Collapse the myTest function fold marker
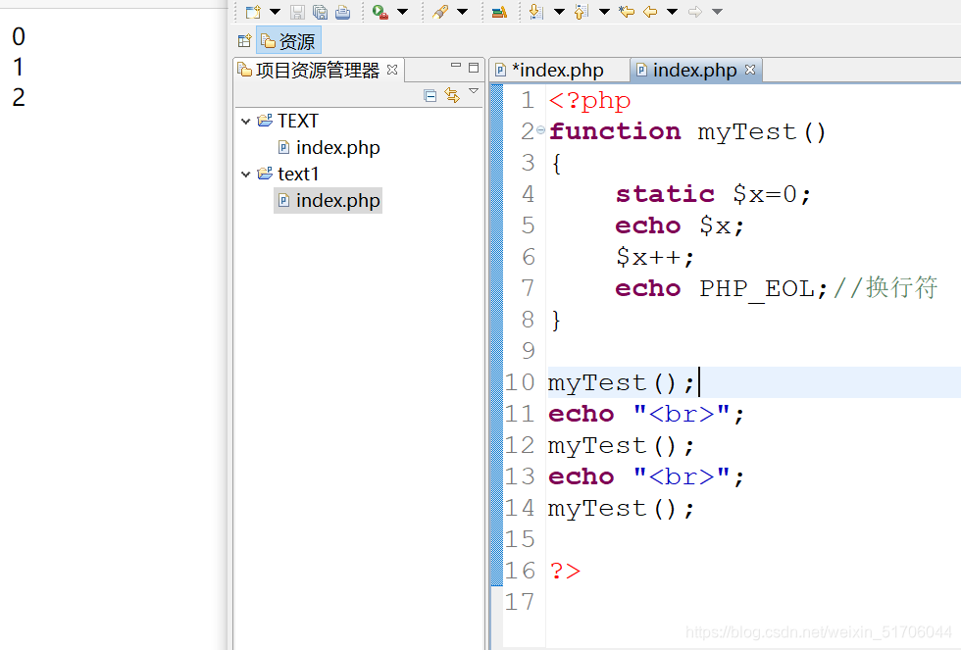This screenshot has width=961, height=650. coord(540,129)
